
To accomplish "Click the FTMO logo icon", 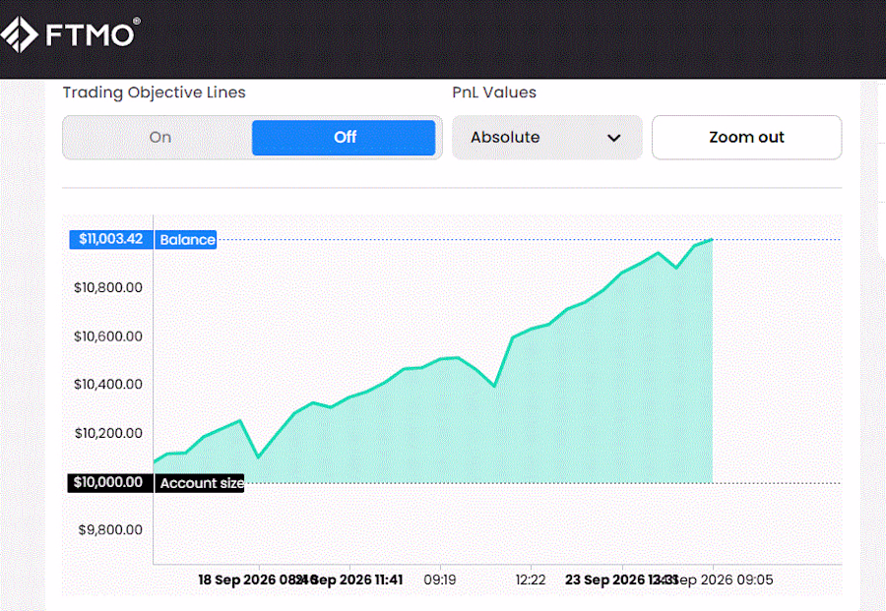I will coord(19,33).
